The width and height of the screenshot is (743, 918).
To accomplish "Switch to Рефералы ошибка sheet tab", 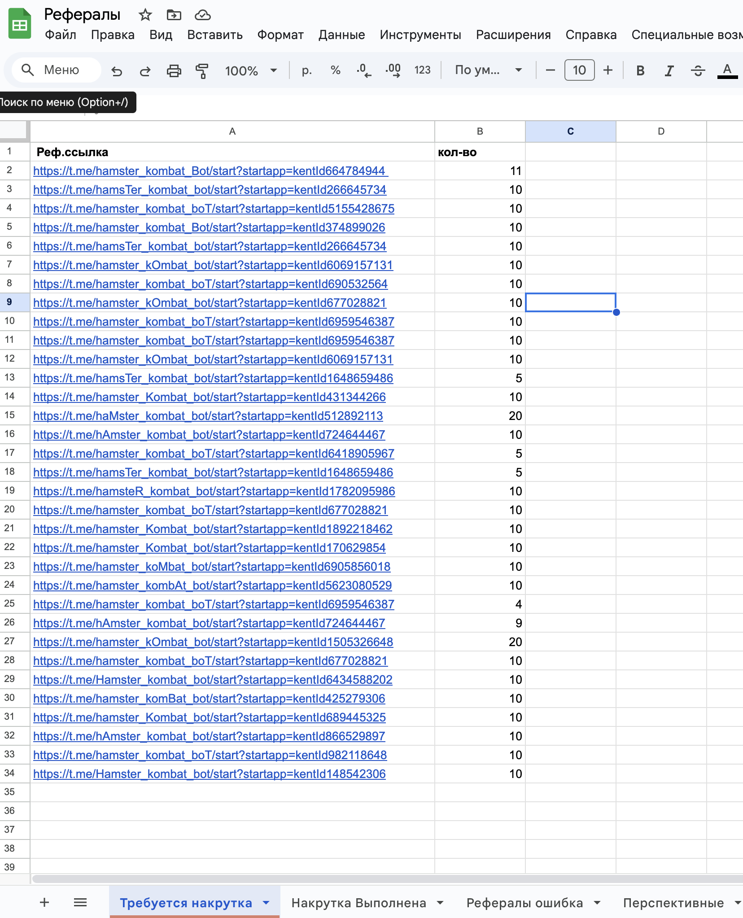I will click(525, 902).
